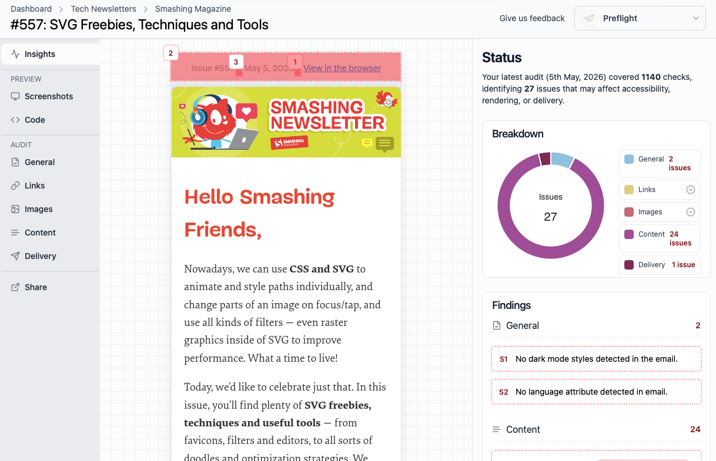Open the Code preview

click(x=50, y=120)
